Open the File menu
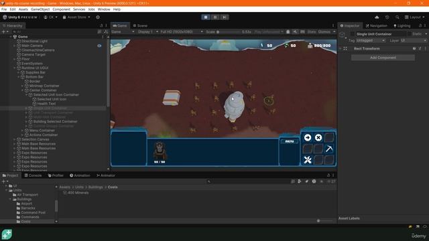The height and width of the screenshot is (241, 429). (x=4, y=9)
